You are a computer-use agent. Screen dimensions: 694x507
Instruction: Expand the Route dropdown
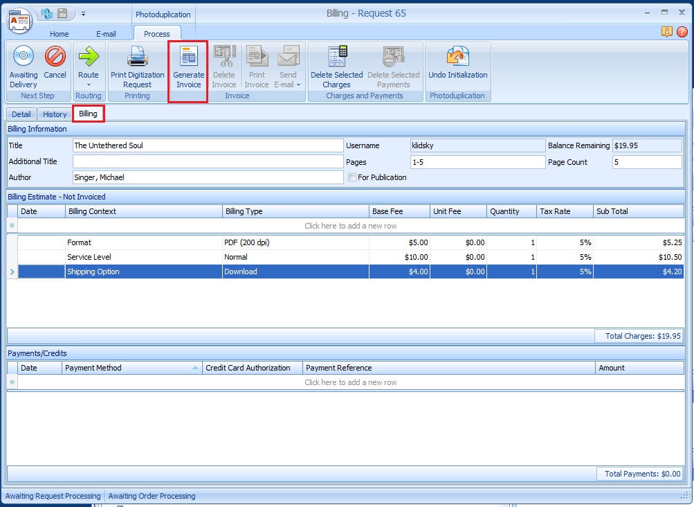[88, 84]
